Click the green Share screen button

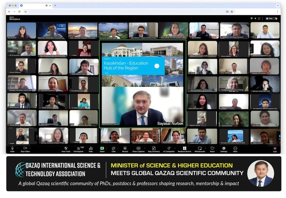coord(102,149)
